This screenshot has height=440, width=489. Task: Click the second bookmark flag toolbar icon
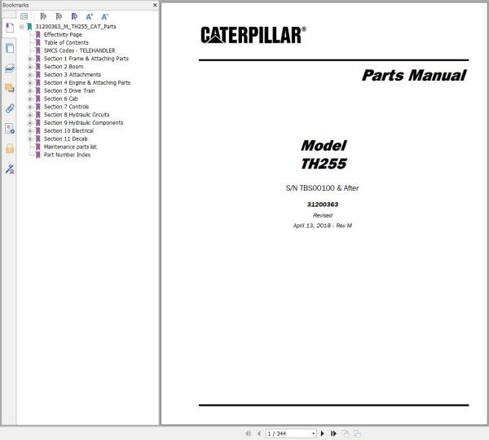pos(59,16)
